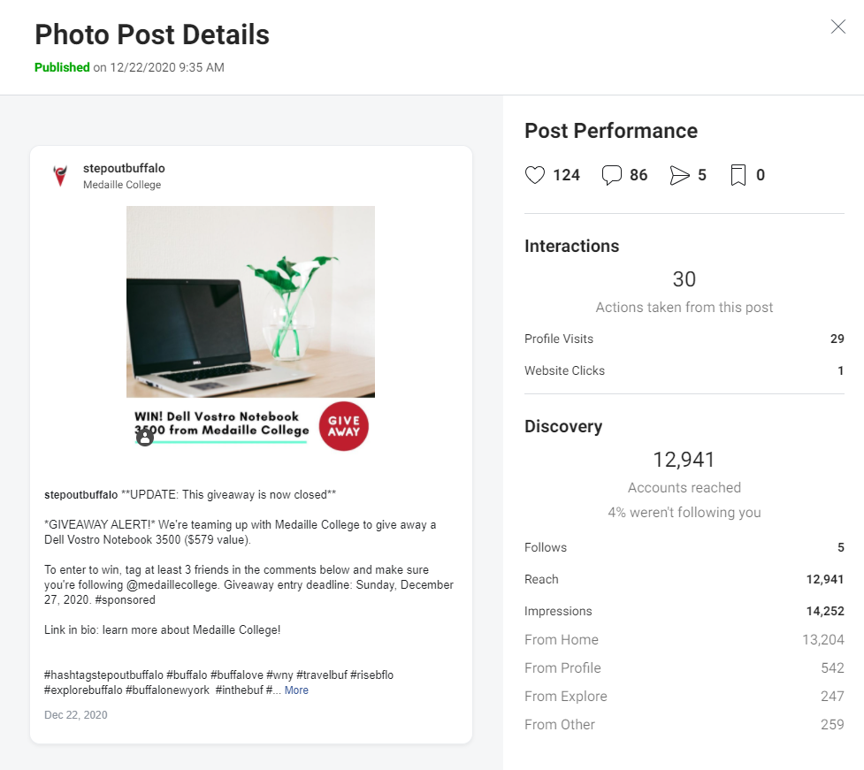This screenshot has height=770, width=864.
Task: Select the Profile Visits row
Action: point(684,339)
